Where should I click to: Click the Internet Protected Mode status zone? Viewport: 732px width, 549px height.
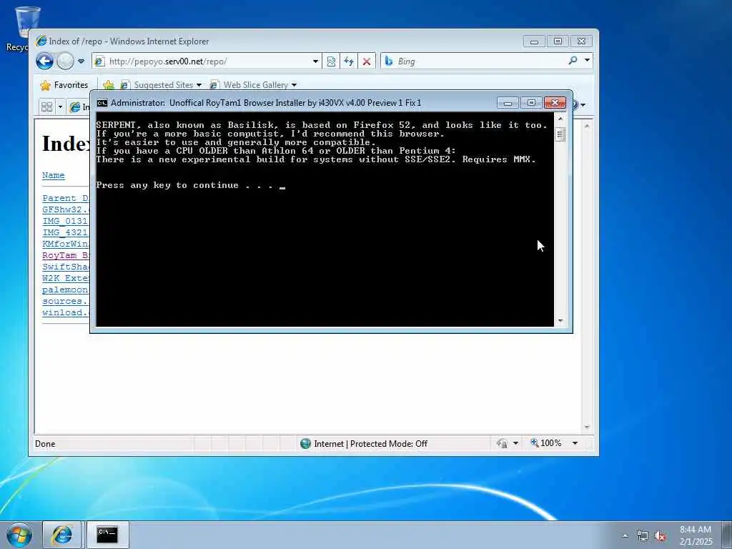[x=364, y=443]
